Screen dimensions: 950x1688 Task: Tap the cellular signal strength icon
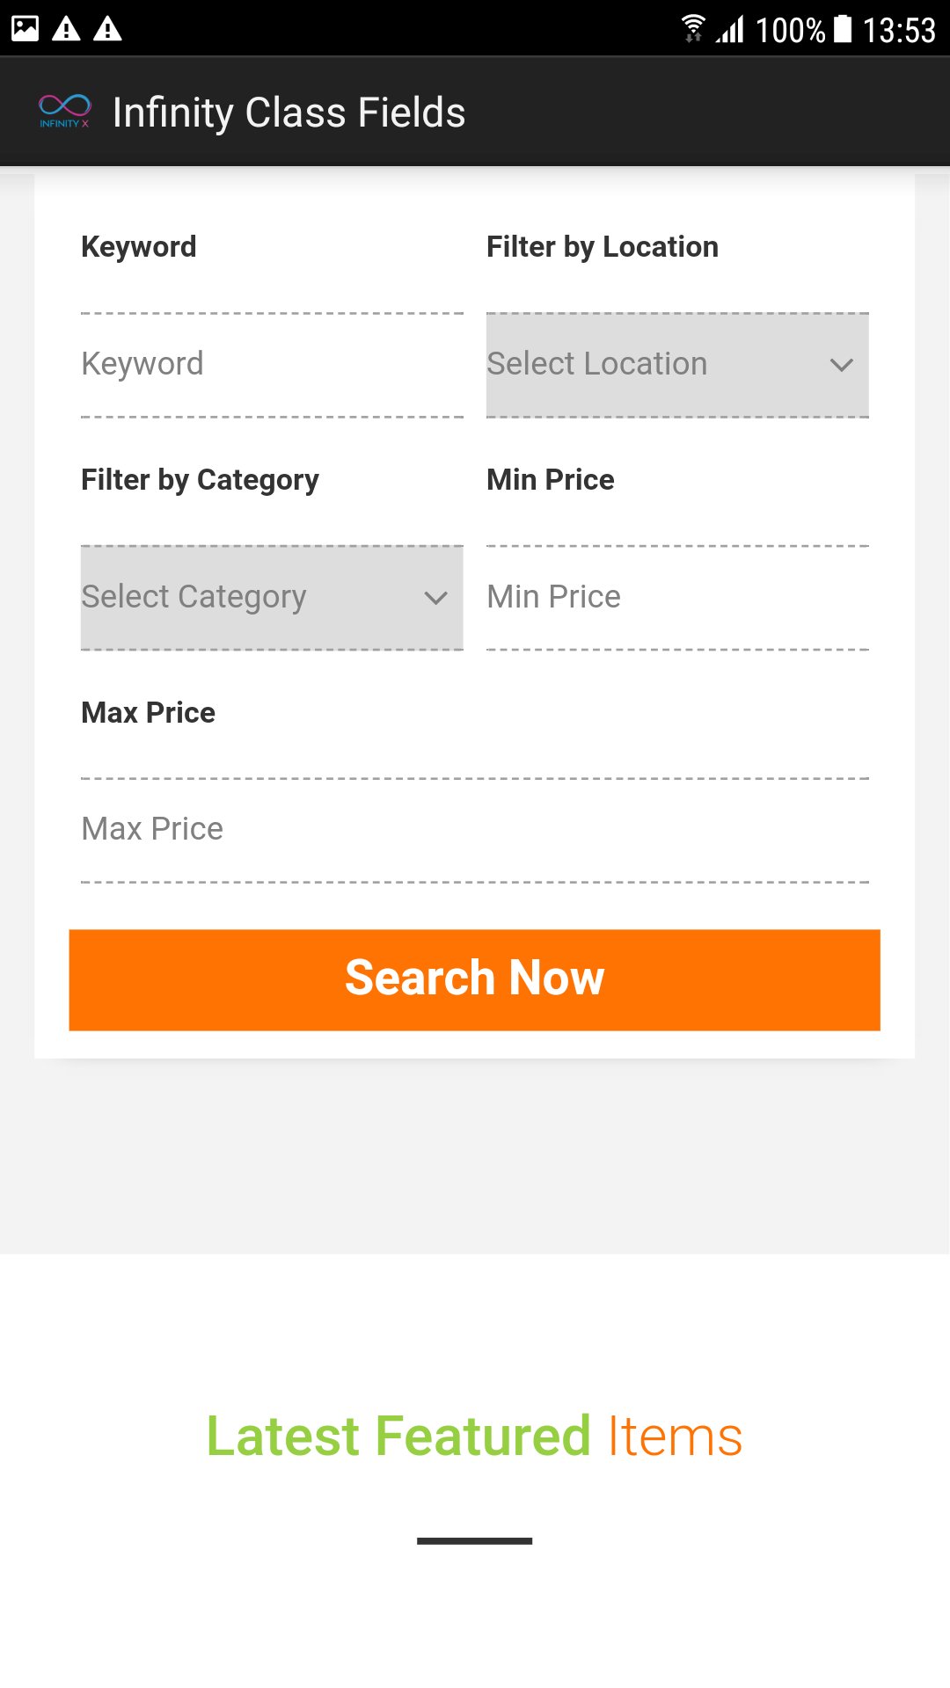coord(730,29)
